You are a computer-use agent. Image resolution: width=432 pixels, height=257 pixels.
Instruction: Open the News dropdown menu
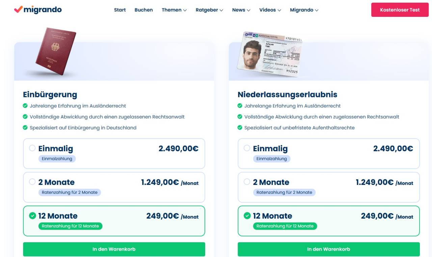coord(241,10)
